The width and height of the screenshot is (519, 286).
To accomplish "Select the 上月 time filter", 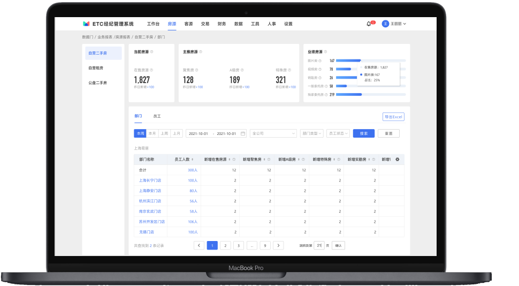I will 177,133.
